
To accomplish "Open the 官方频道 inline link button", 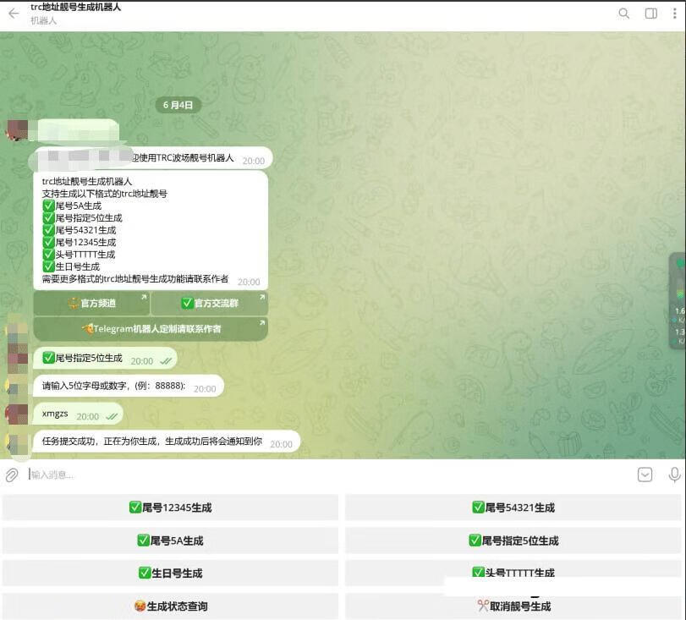I will [91, 304].
